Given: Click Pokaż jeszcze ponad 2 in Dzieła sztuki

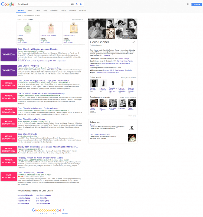Looking at the screenshot, I should click(128, 77).
